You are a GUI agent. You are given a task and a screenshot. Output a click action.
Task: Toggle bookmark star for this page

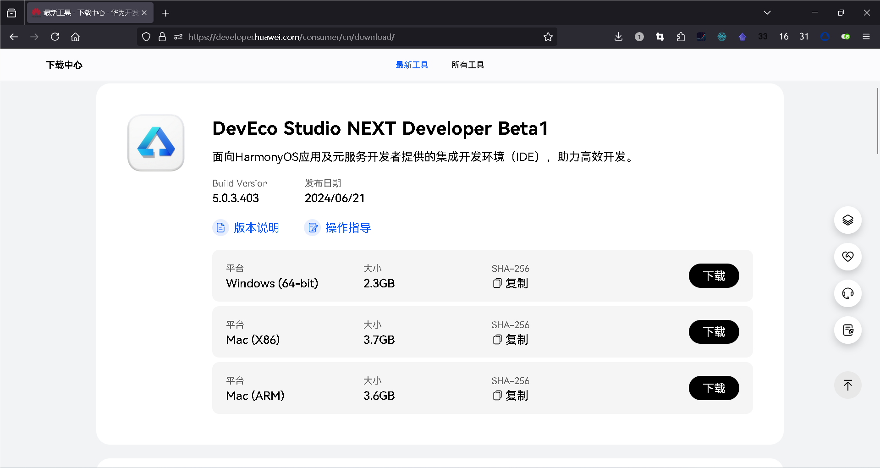(x=548, y=37)
